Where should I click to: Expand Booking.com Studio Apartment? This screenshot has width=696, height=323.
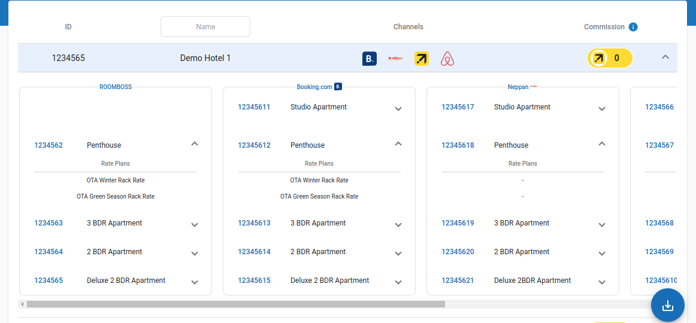point(398,108)
